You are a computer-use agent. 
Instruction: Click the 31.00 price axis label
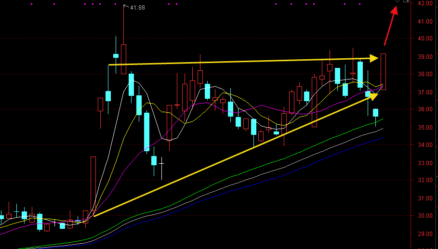(425, 198)
